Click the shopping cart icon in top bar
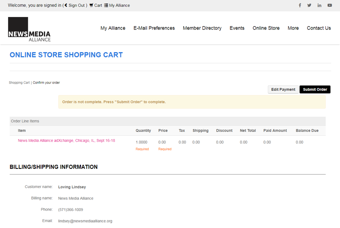 91,5
